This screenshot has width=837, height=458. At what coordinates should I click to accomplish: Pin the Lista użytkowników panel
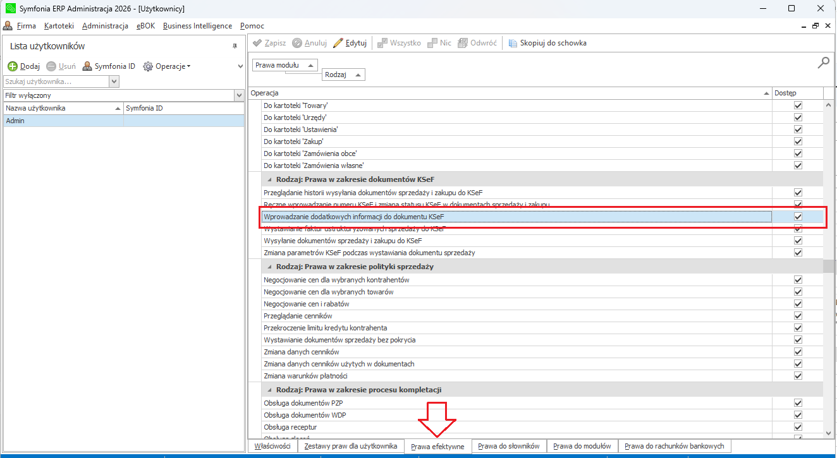point(235,46)
